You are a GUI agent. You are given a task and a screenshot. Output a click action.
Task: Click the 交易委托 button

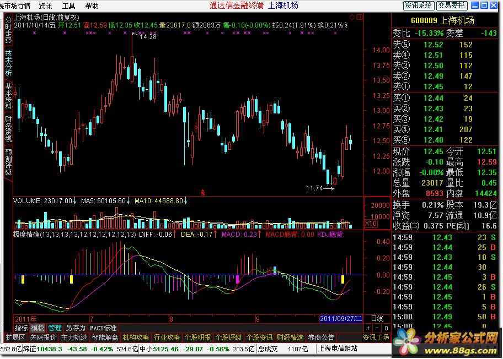click(451, 6)
